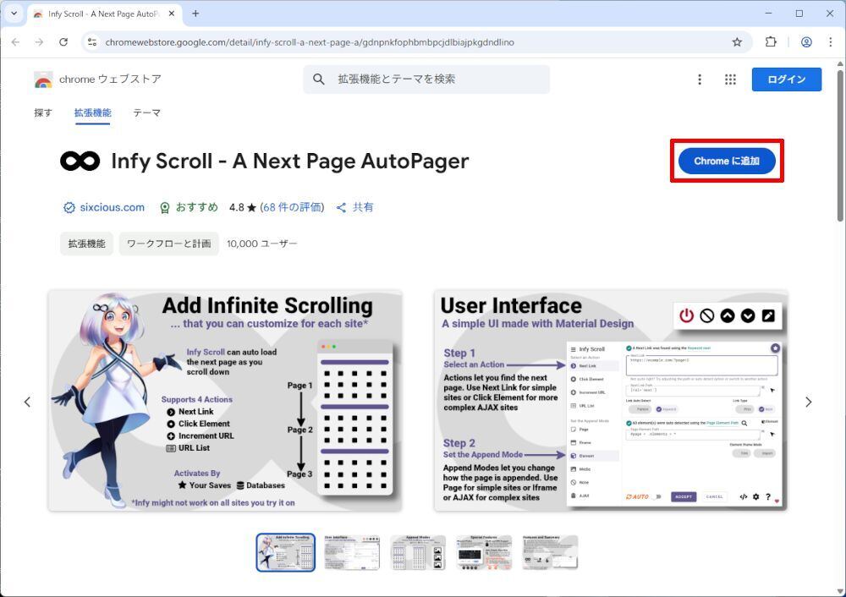This screenshot has width=846, height=597.
Task: Switch to the 探す tab
Action: pos(43,112)
